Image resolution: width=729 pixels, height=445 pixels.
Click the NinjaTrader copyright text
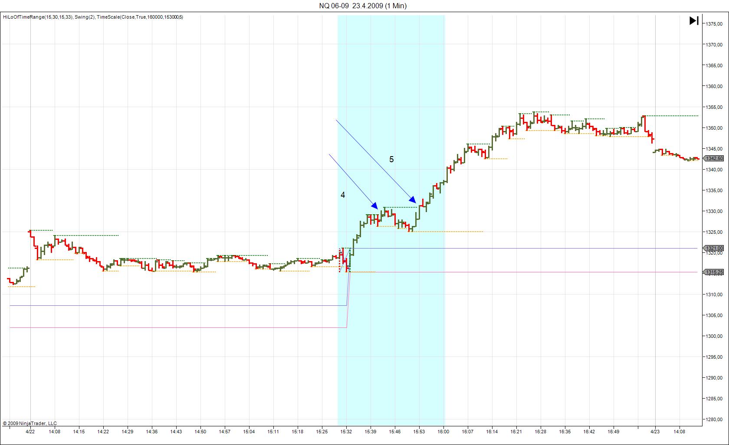(x=30, y=423)
